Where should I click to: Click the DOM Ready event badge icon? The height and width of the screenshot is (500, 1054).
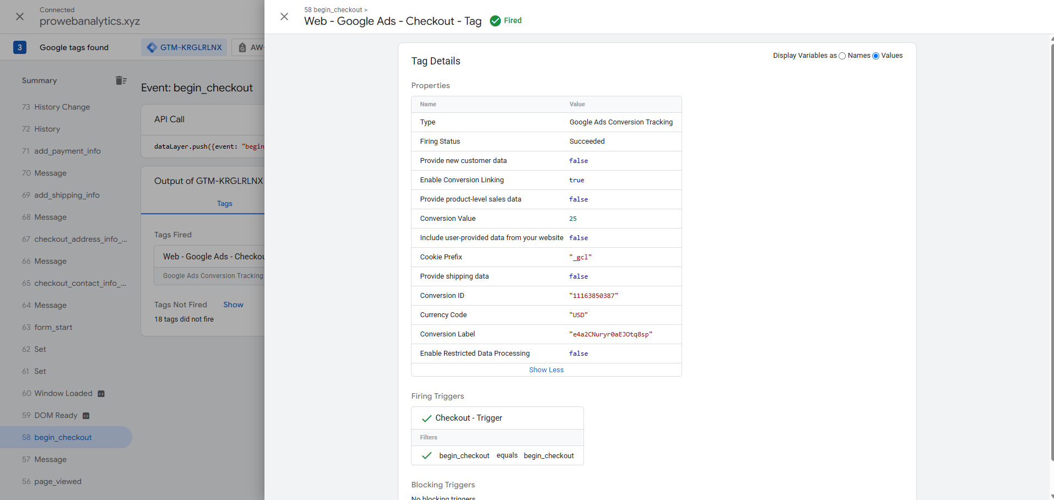(x=86, y=416)
